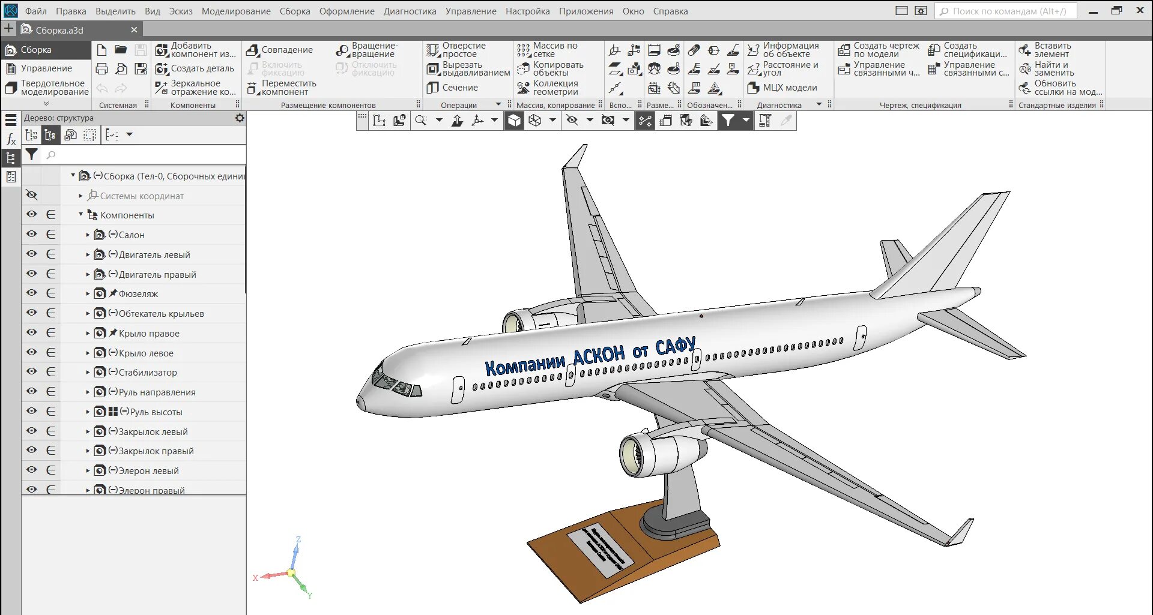
Task: Click Copy objects (Копировать объекты)
Action: [550, 69]
